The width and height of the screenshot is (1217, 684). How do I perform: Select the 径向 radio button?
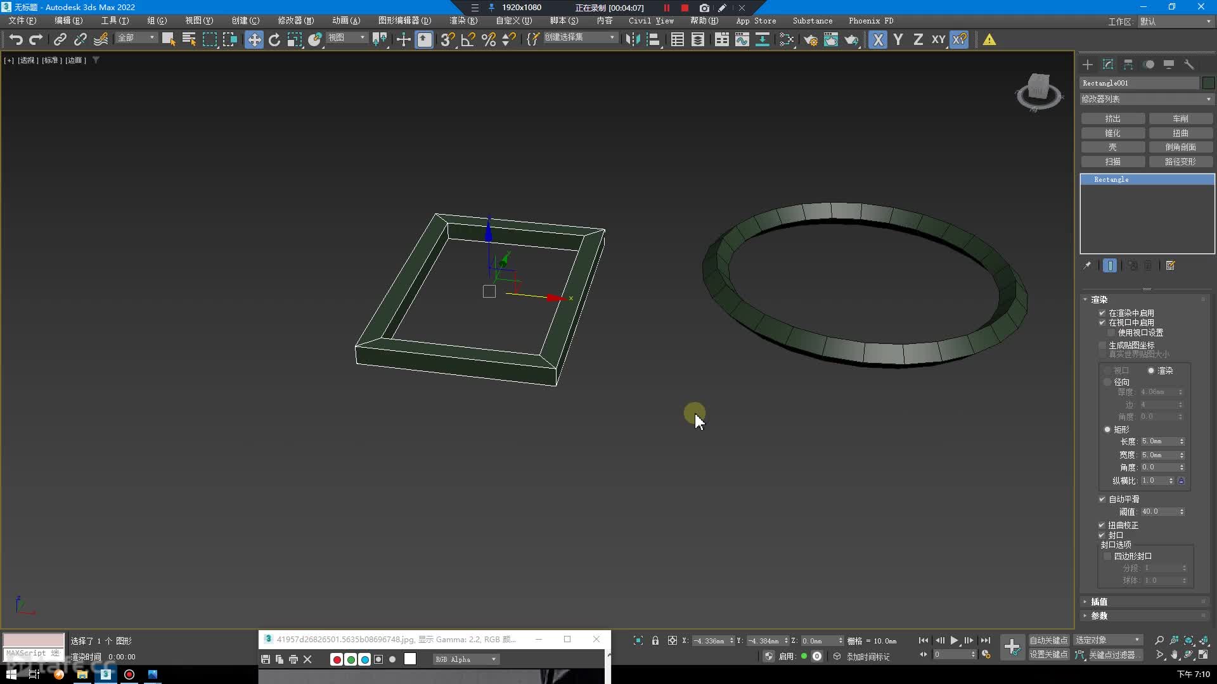pyautogui.click(x=1108, y=382)
